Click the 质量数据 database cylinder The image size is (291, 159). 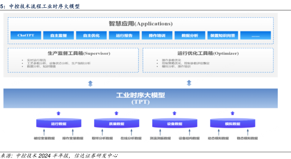tap(116, 124)
